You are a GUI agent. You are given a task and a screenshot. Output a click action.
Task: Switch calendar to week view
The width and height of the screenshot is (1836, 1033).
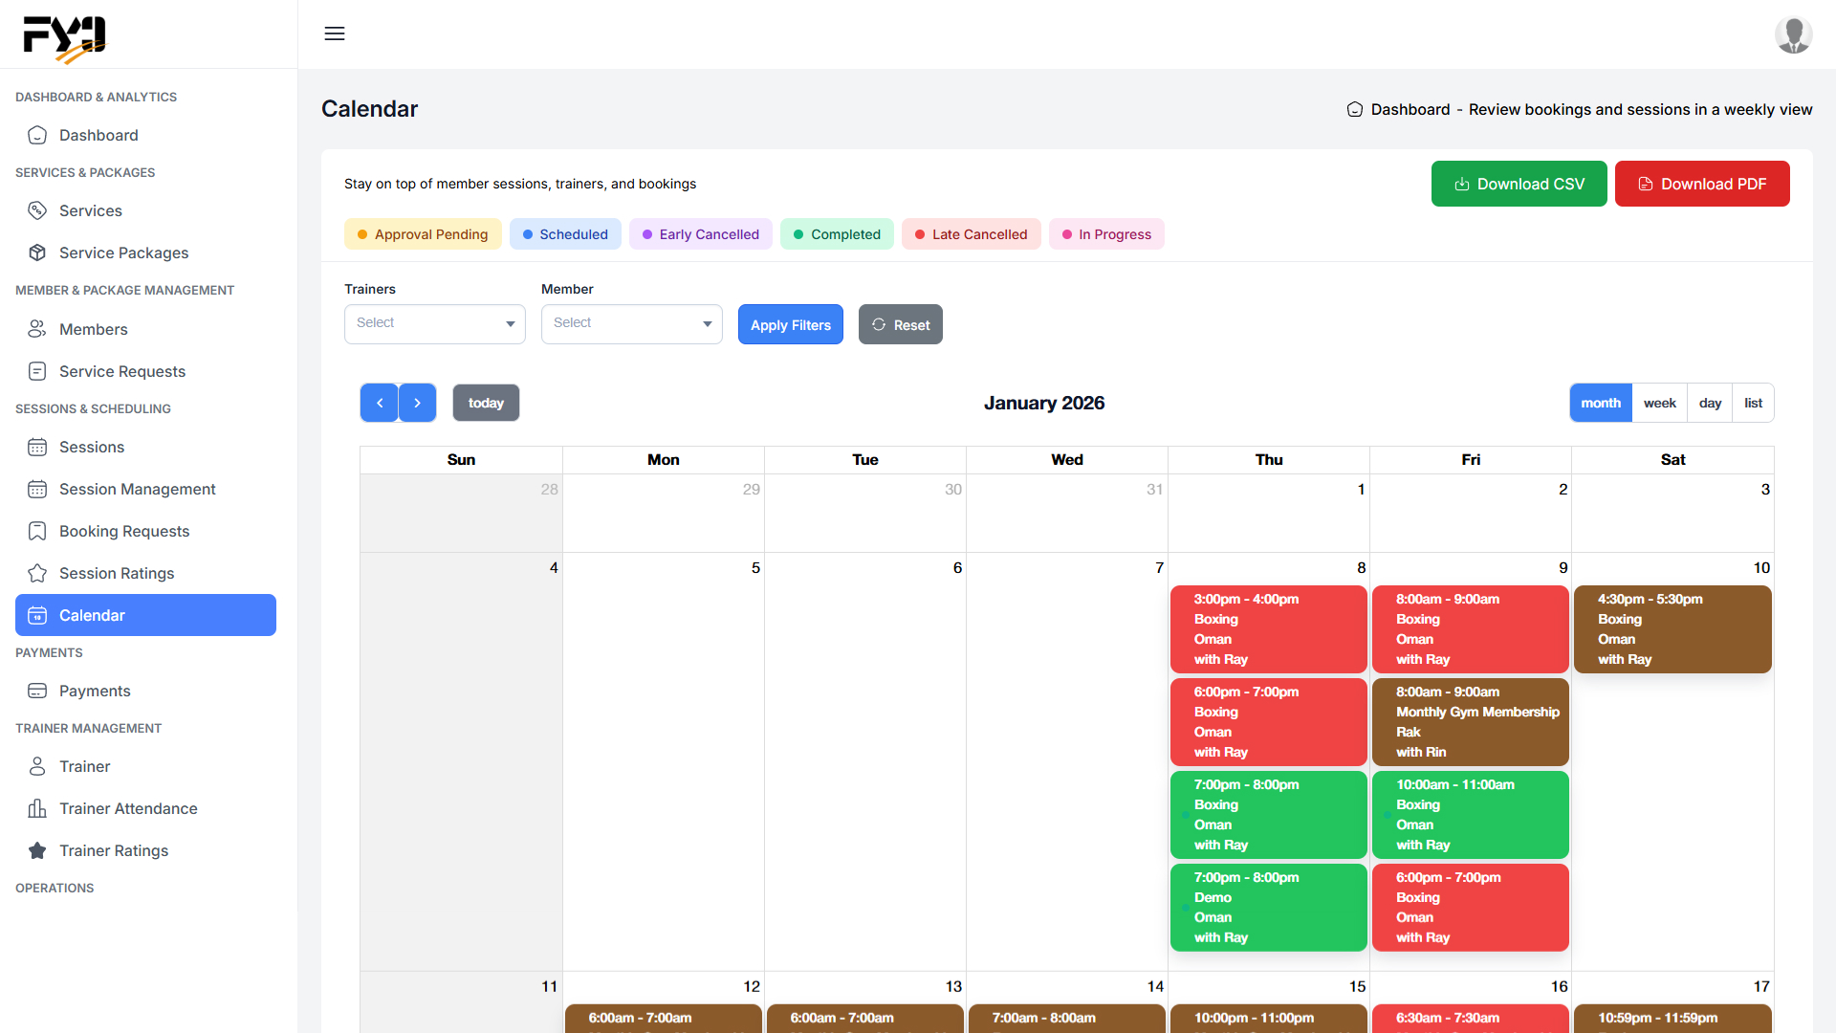point(1659,403)
